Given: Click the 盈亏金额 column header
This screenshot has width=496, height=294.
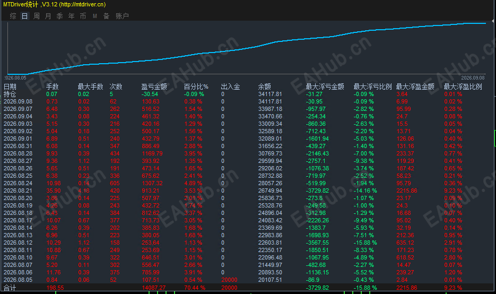Looking at the screenshot, I should click(x=154, y=87).
